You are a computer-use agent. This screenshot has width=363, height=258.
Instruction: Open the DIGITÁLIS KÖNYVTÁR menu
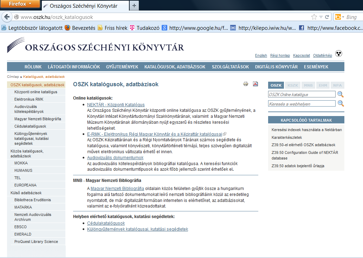click(x=277, y=67)
